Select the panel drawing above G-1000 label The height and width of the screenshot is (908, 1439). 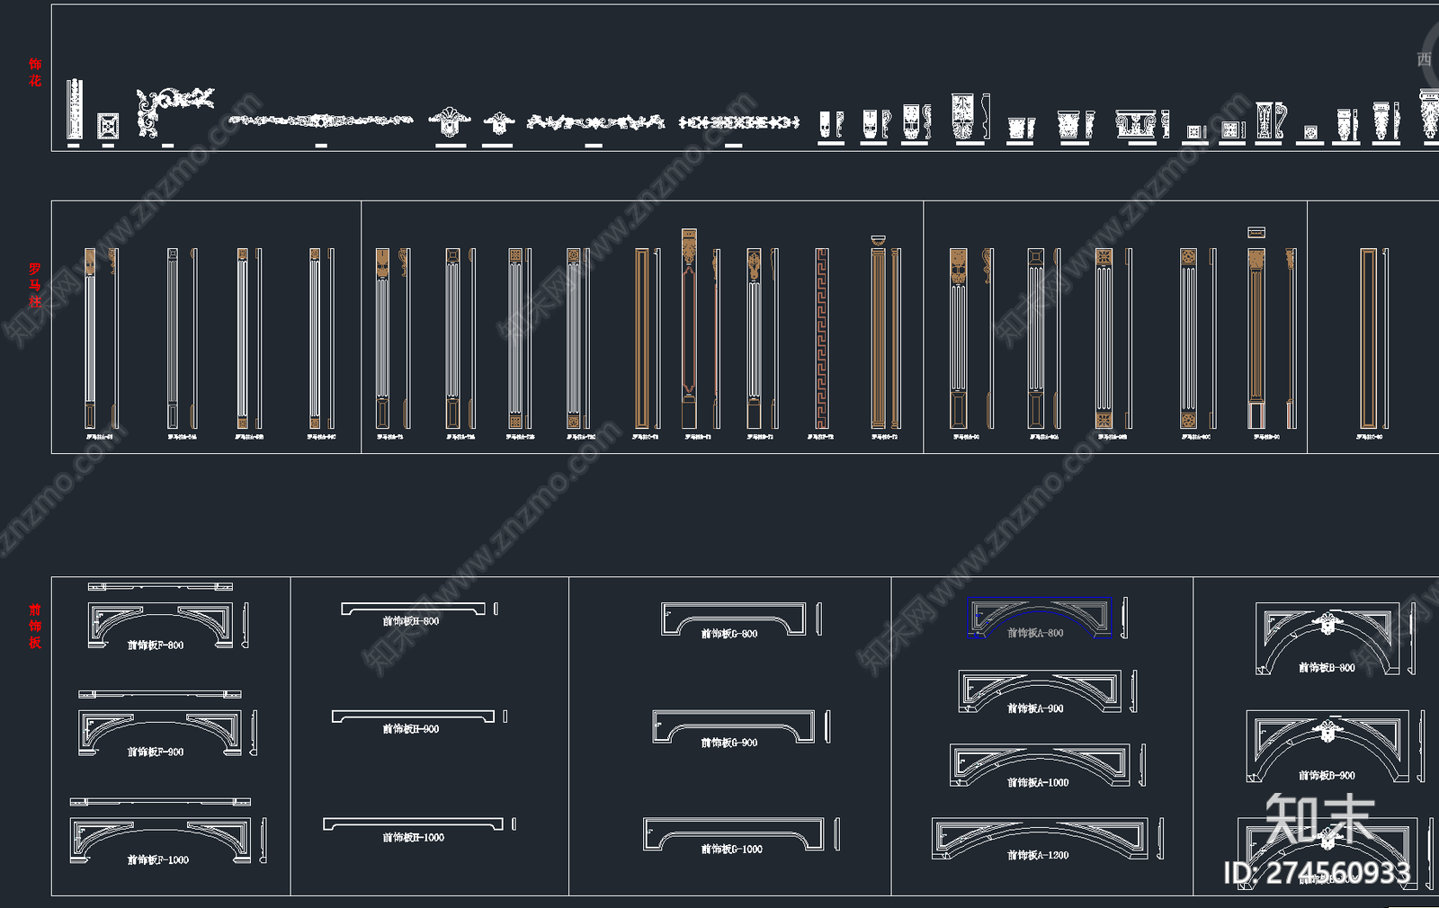[x=734, y=834]
